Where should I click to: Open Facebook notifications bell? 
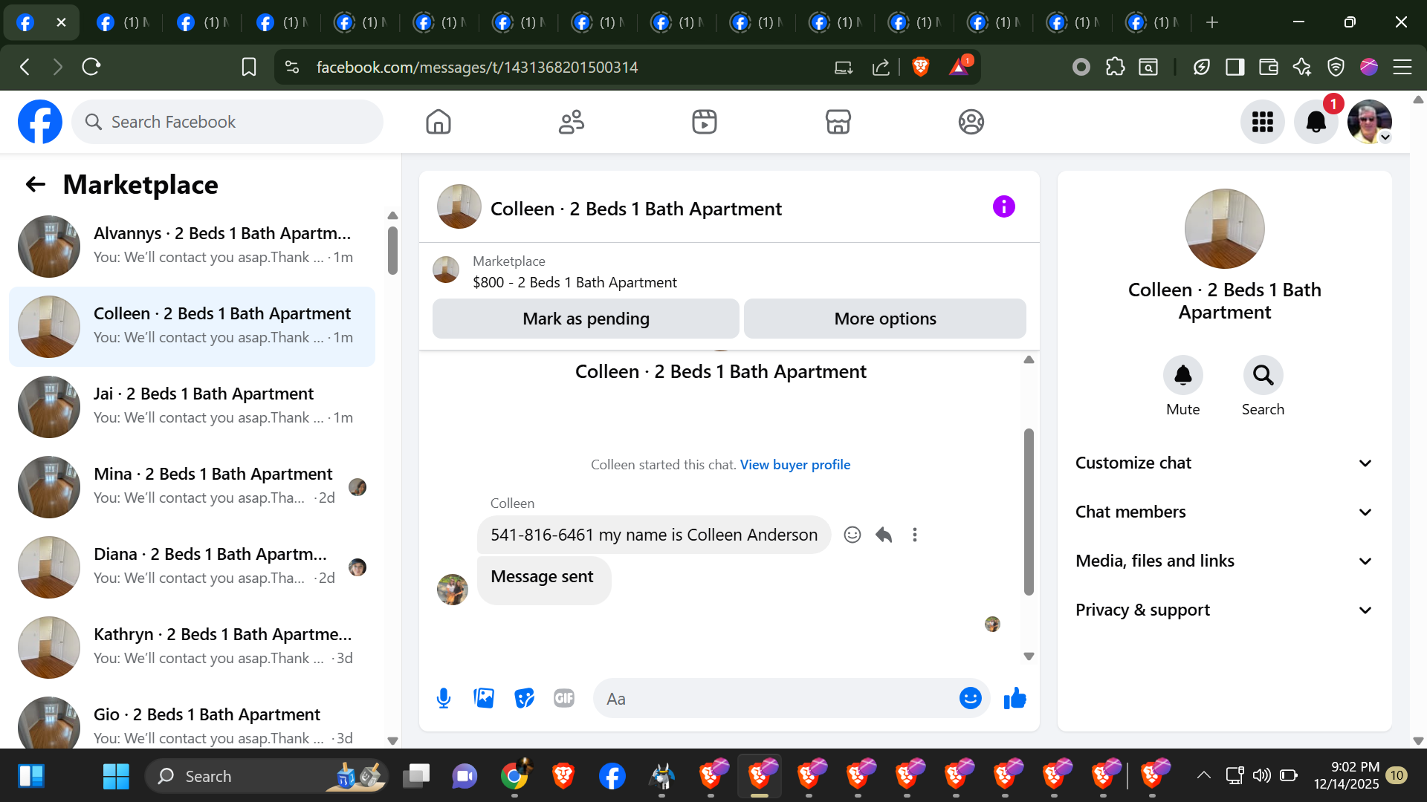(x=1316, y=122)
